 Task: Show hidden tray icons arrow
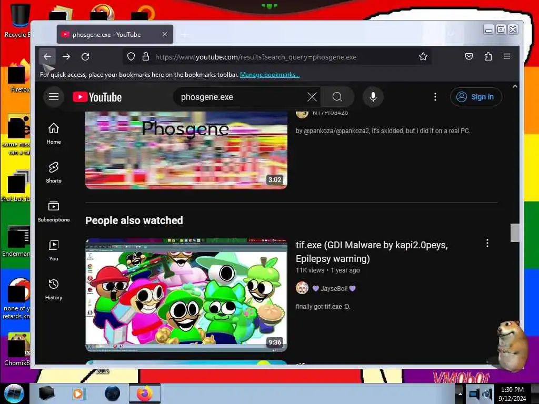pos(460,393)
